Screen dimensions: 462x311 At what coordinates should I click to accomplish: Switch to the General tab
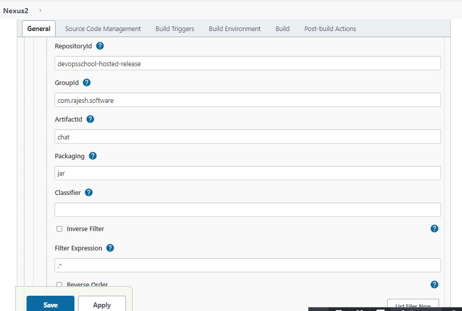point(39,29)
